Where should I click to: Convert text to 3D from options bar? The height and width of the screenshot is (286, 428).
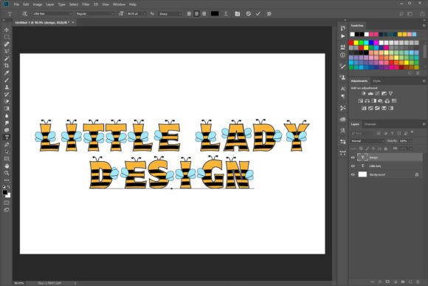(269, 13)
